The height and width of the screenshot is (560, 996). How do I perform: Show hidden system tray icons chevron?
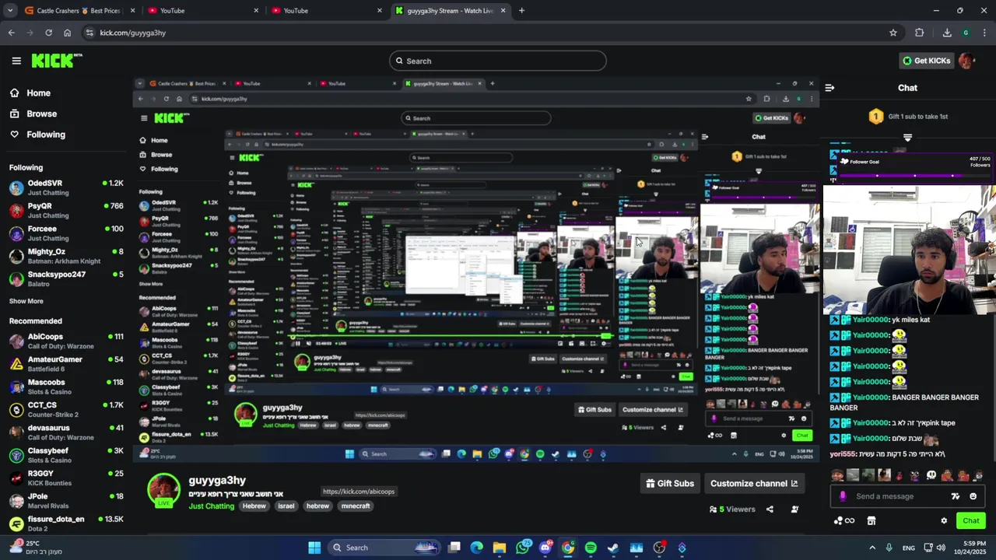pos(871,548)
